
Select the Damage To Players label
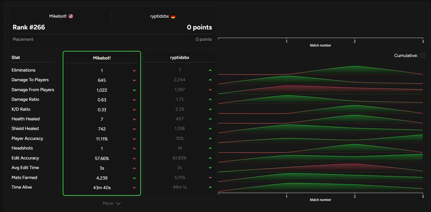[x=30, y=80]
